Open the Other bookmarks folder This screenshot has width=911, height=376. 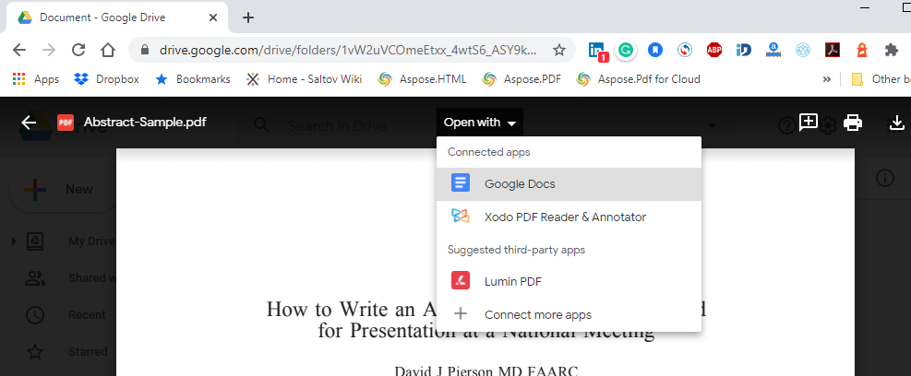tap(881, 79)
